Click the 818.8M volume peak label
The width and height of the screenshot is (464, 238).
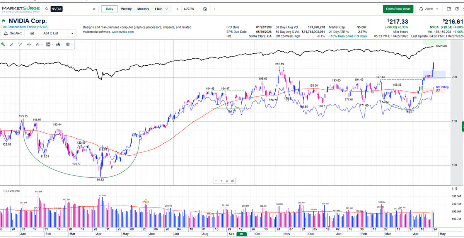coord(38,192)
